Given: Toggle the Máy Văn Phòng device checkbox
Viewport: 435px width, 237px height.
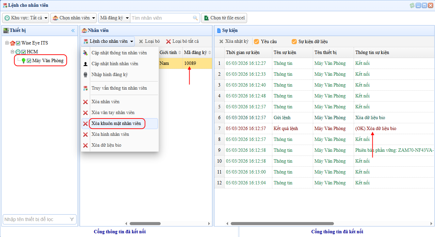Looking at the screenshot, I should point(29,61).
